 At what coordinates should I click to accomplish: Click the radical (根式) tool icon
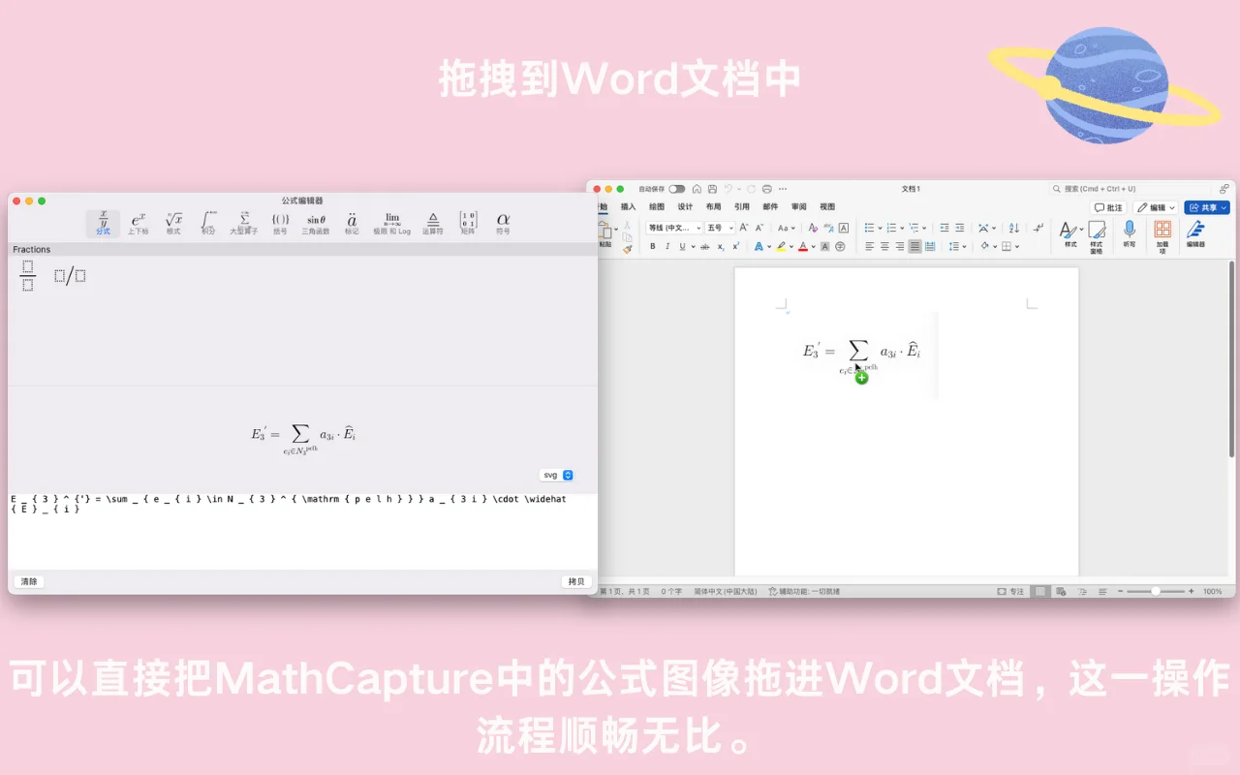(x=172, y=223)
